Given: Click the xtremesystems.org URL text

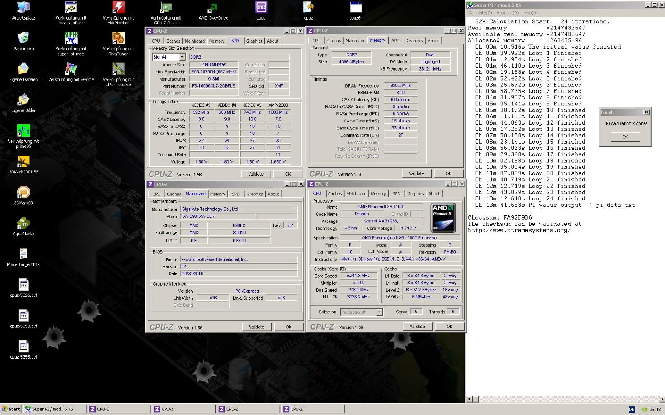Looking at the screenshot, I should [520, 230].
